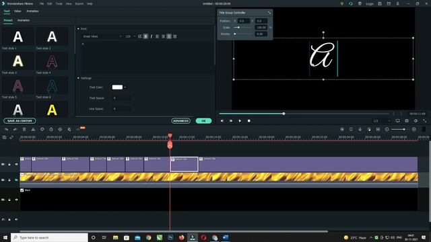Lock the title track
Viewport: 431px width, 242px height.
[9, 164]
